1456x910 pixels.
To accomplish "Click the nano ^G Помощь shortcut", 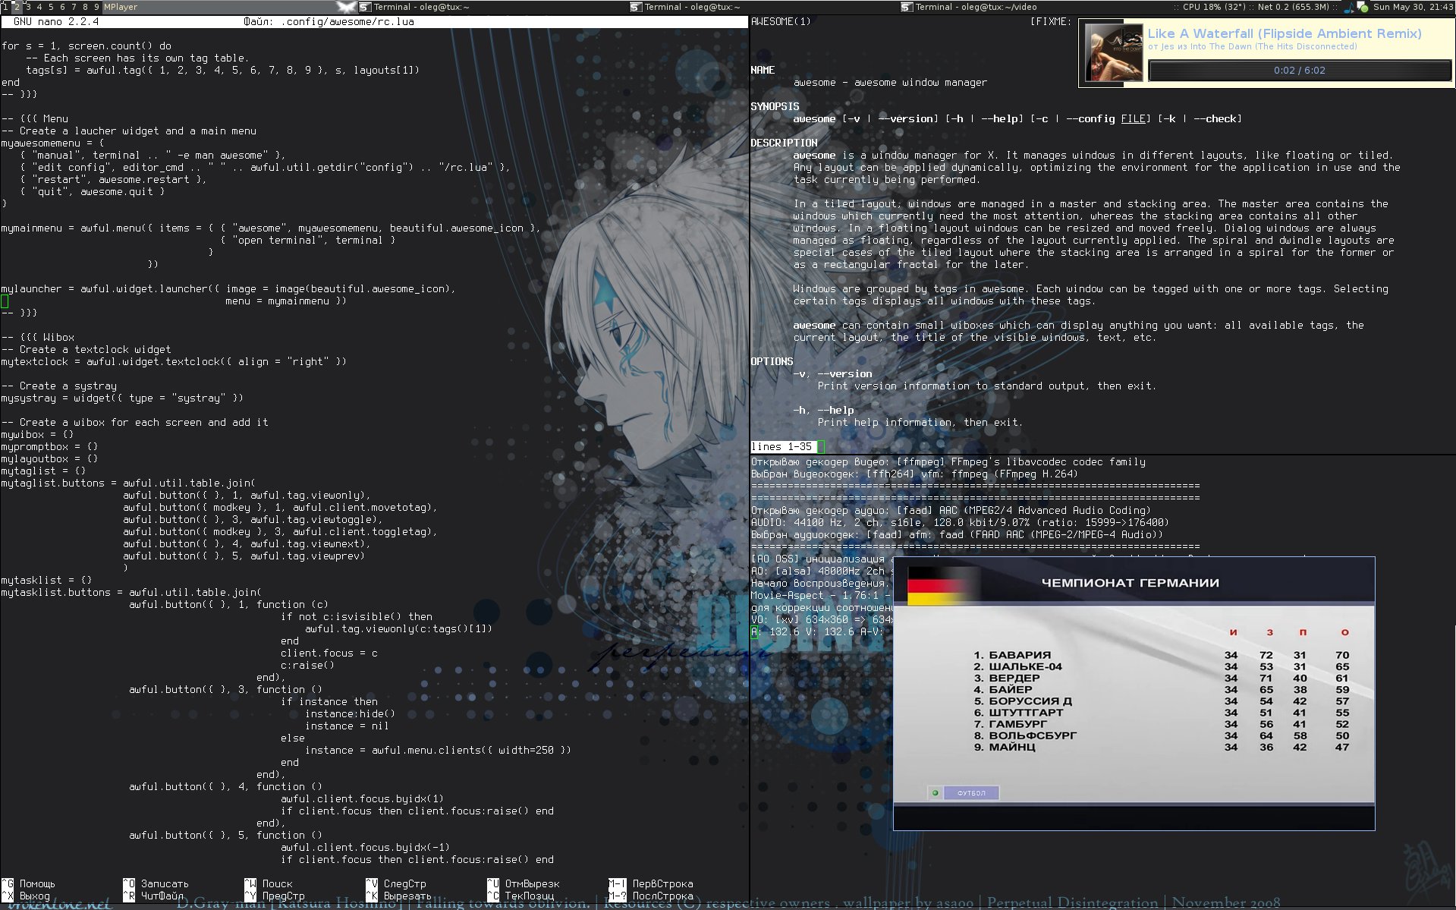I will tap(29, 883).
